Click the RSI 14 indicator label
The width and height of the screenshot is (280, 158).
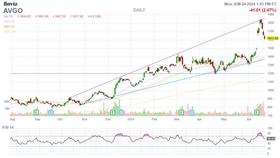point(8,128)
